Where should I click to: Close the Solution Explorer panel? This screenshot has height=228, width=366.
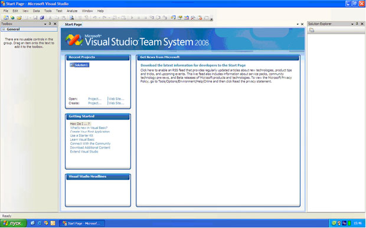click(x=362, y=24)
